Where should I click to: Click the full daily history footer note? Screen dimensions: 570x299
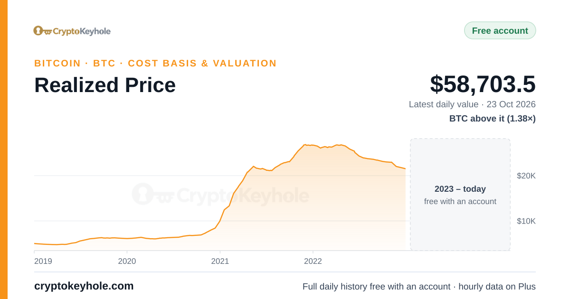pyautogui.click(x=419, y=287)
